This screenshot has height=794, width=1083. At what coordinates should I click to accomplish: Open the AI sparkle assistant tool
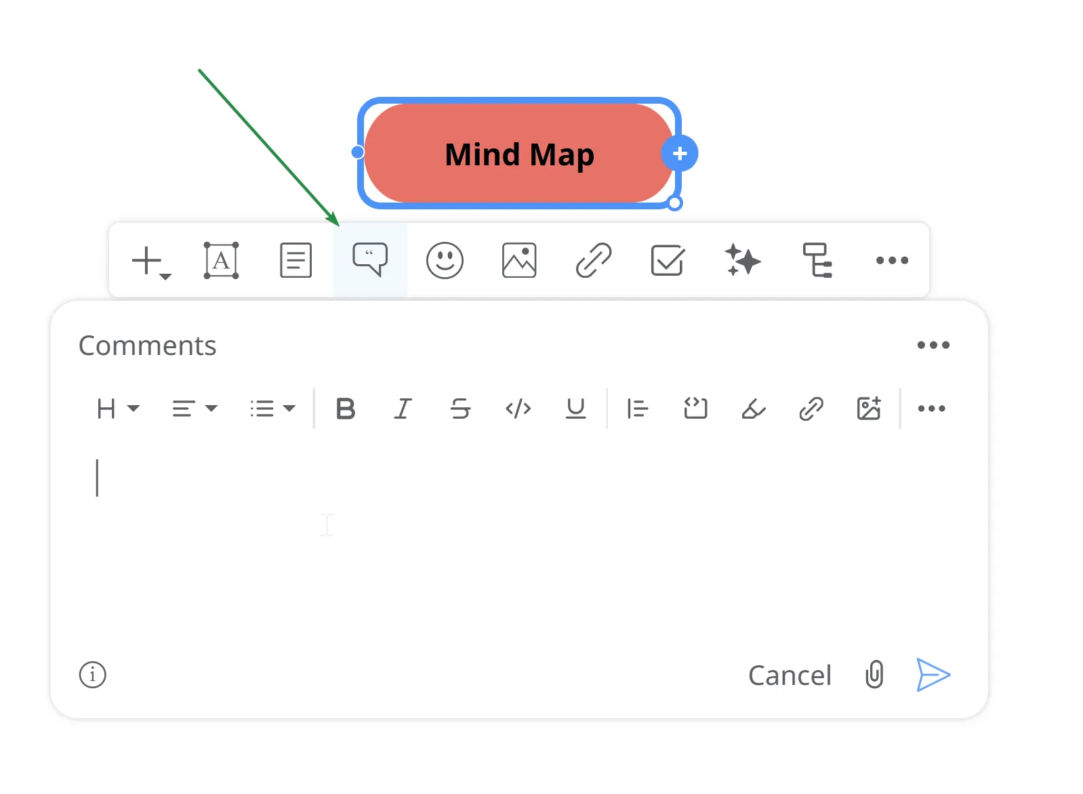pyautogui.click(x=742, y=260)
